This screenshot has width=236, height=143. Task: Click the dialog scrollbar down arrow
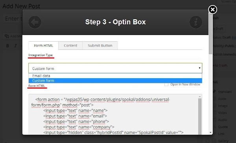(210, 133)
